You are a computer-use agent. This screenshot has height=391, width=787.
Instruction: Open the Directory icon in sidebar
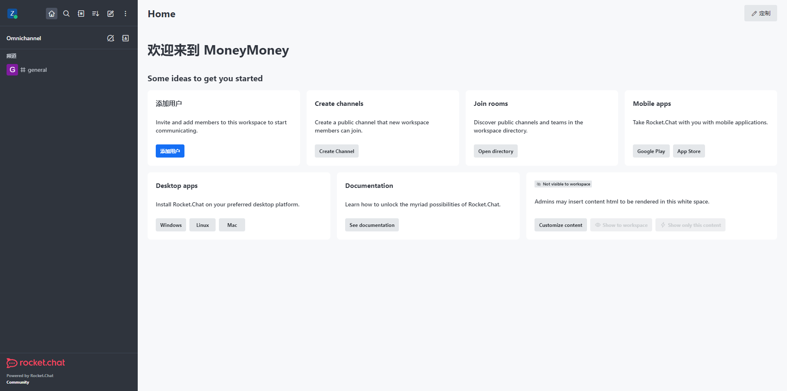[x=81, y=14]
